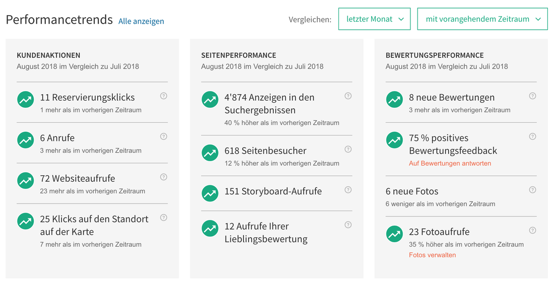Viewport: 554px width, 285px height.
Task: Click trend-up icon beside 4'874 Anzeigen
Action: click(x=210, y=99)
